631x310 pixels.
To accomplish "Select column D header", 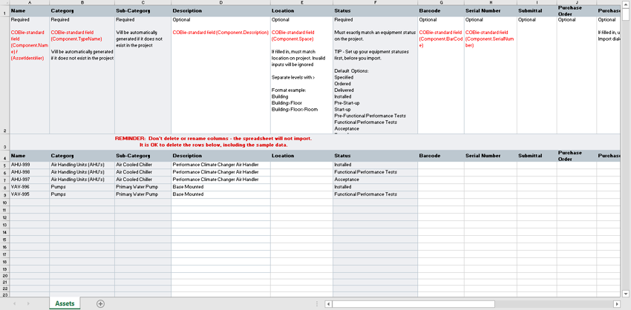I will [220, 2].
